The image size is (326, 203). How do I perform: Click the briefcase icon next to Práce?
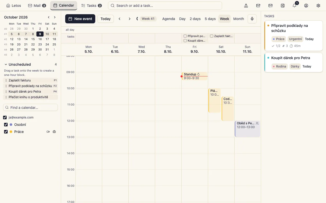coord(54,132)
